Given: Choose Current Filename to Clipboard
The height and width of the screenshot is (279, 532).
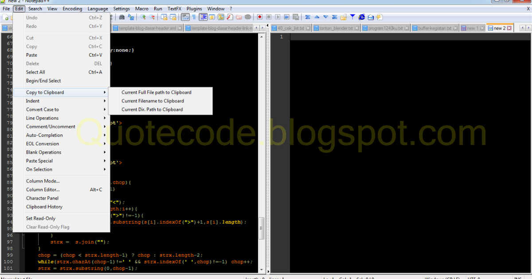Looking at the screenshot, I should pyautogui.click(x=161, y=101).
